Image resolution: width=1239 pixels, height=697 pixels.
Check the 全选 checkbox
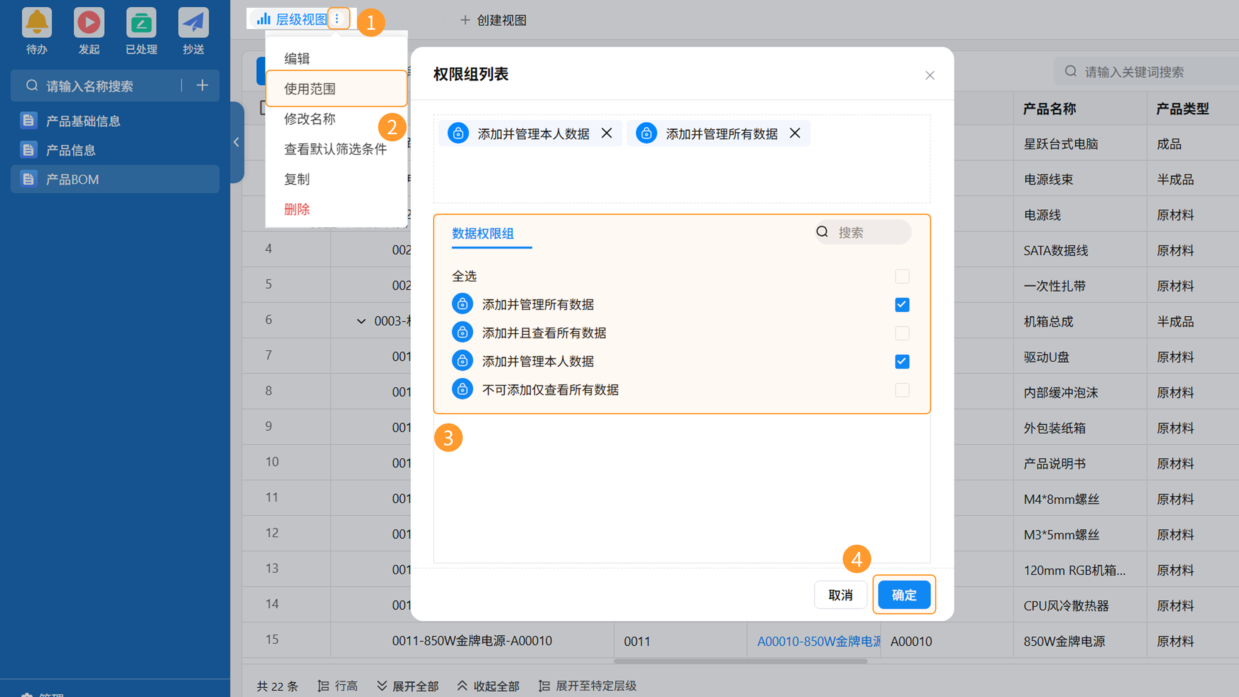pos(902,277)
